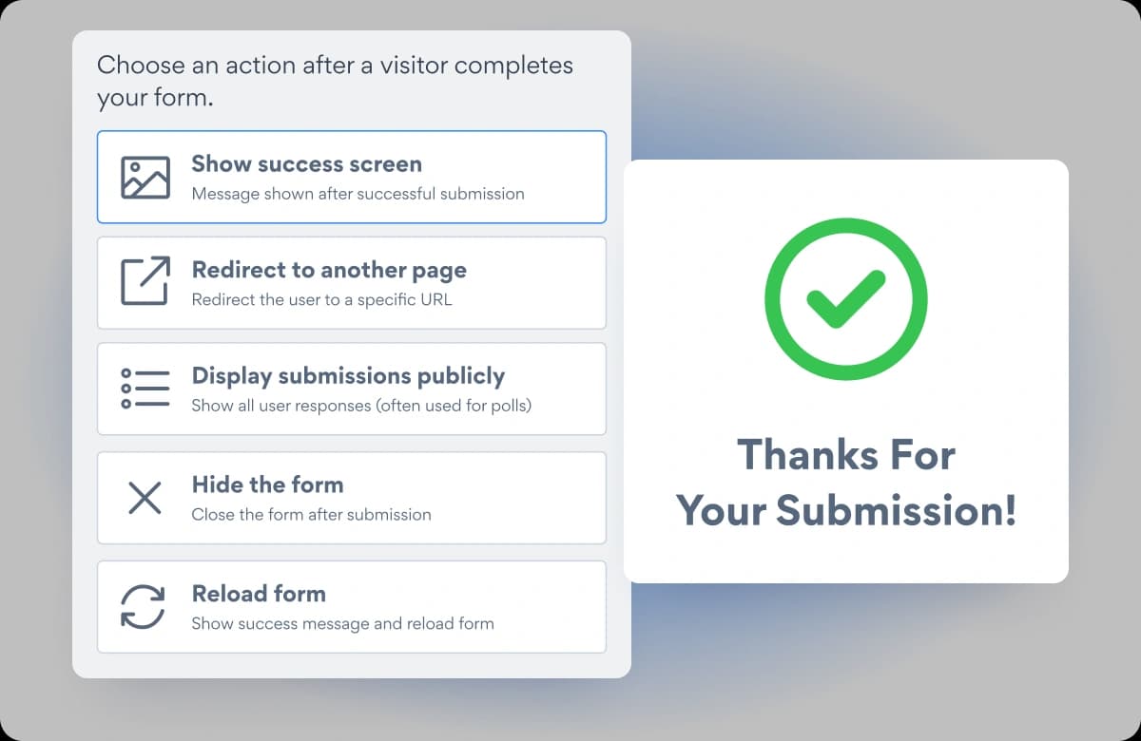
Task: Choose the Reload form action
Action: pos(352,607)
